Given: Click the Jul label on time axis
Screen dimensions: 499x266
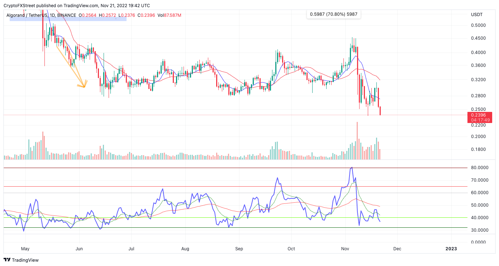Looking at the screenshot, I should (131, 248).
